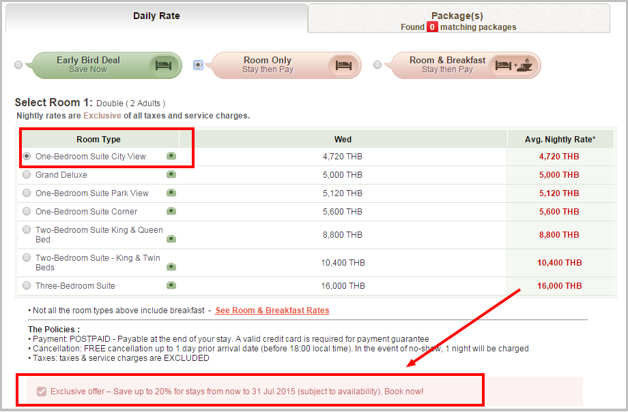Choose One-Bedroom Suite Corner radio button

point(27,211)
